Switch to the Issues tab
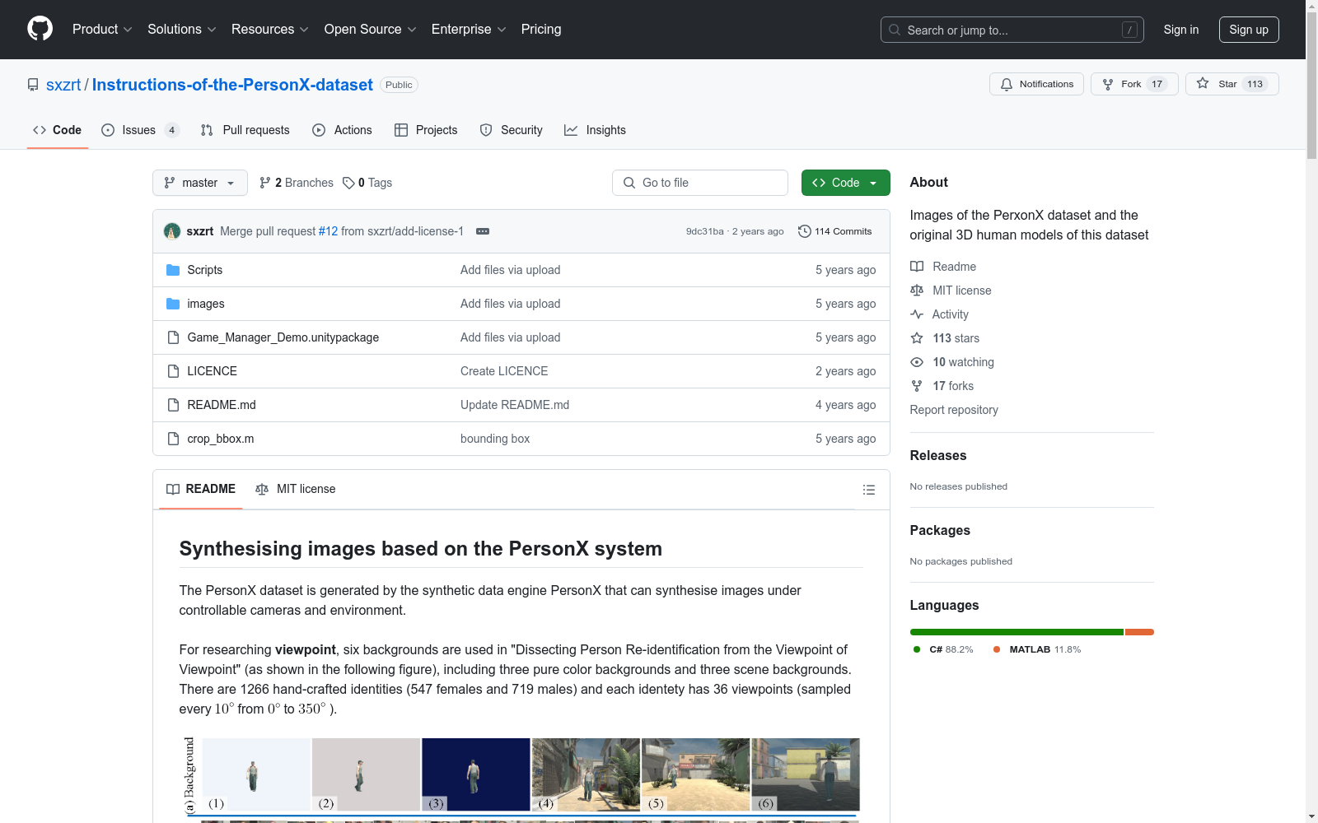The height and width of the screenshot is (823, 1318). point(140,130)
